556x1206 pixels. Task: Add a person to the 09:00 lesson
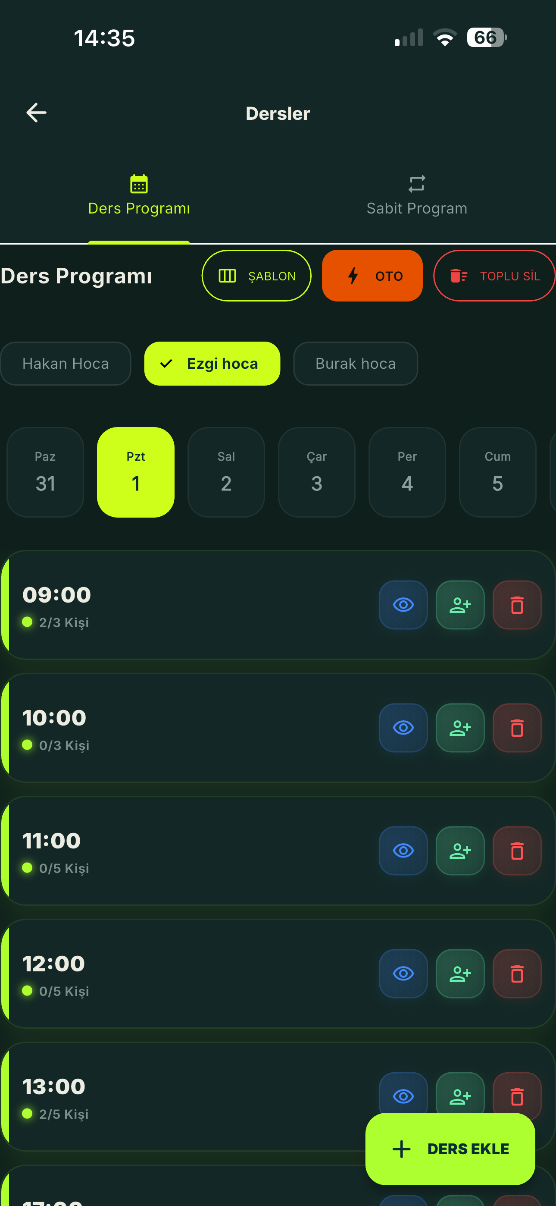pyautogui.click(x=460, y=605)
